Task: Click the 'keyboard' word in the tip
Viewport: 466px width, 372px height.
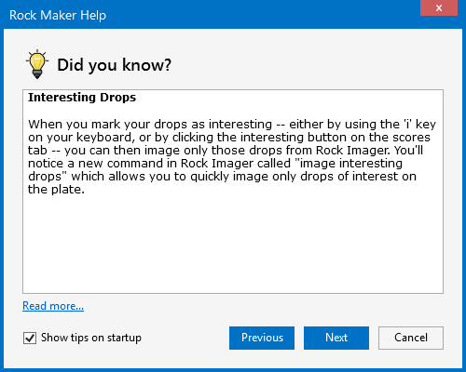Action: (105, 138)
